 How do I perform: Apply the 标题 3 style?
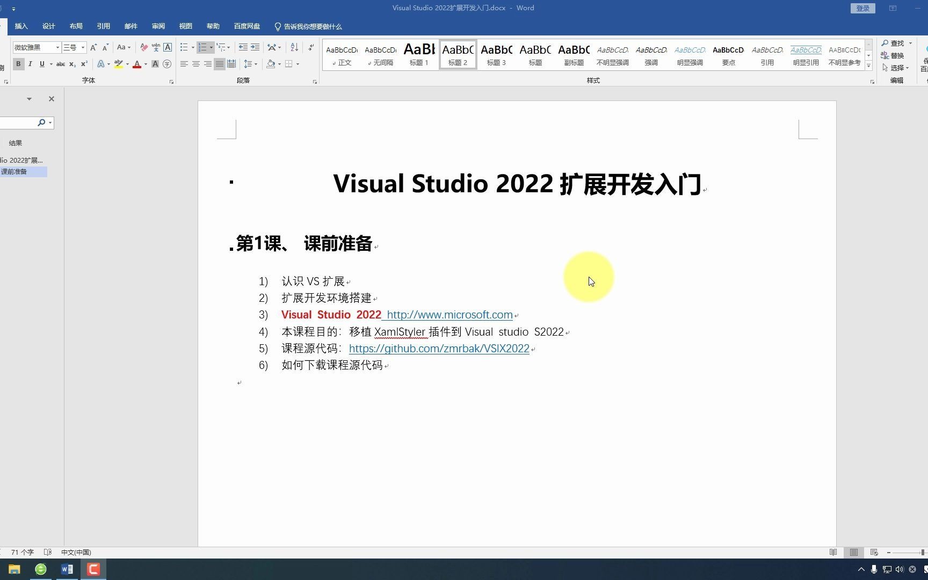point(496,54)
